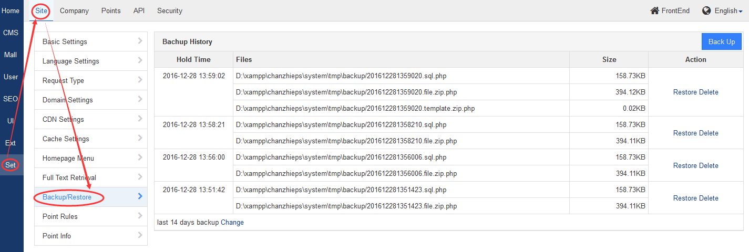Click the 394.12KB size value

point(631,92)
